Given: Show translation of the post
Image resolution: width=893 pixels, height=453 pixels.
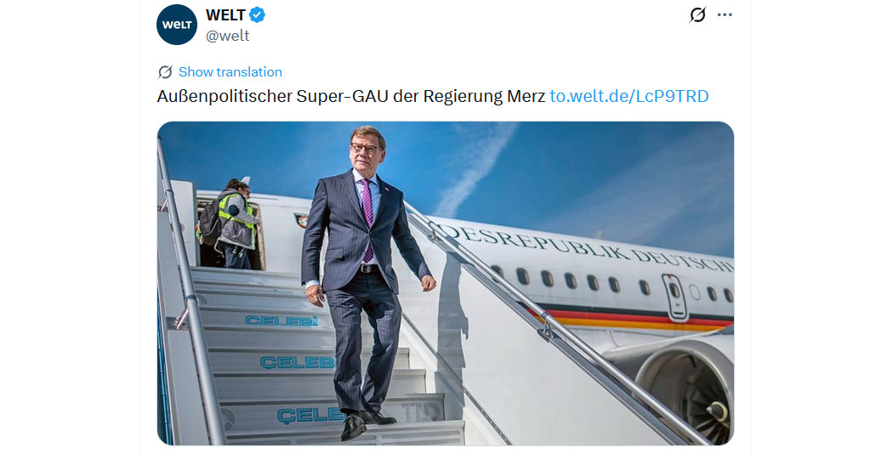Looking at the screenshot, I should pos(230,72).
